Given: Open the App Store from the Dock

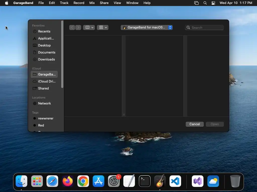Looking at the screenshot, I should (98, 181).
